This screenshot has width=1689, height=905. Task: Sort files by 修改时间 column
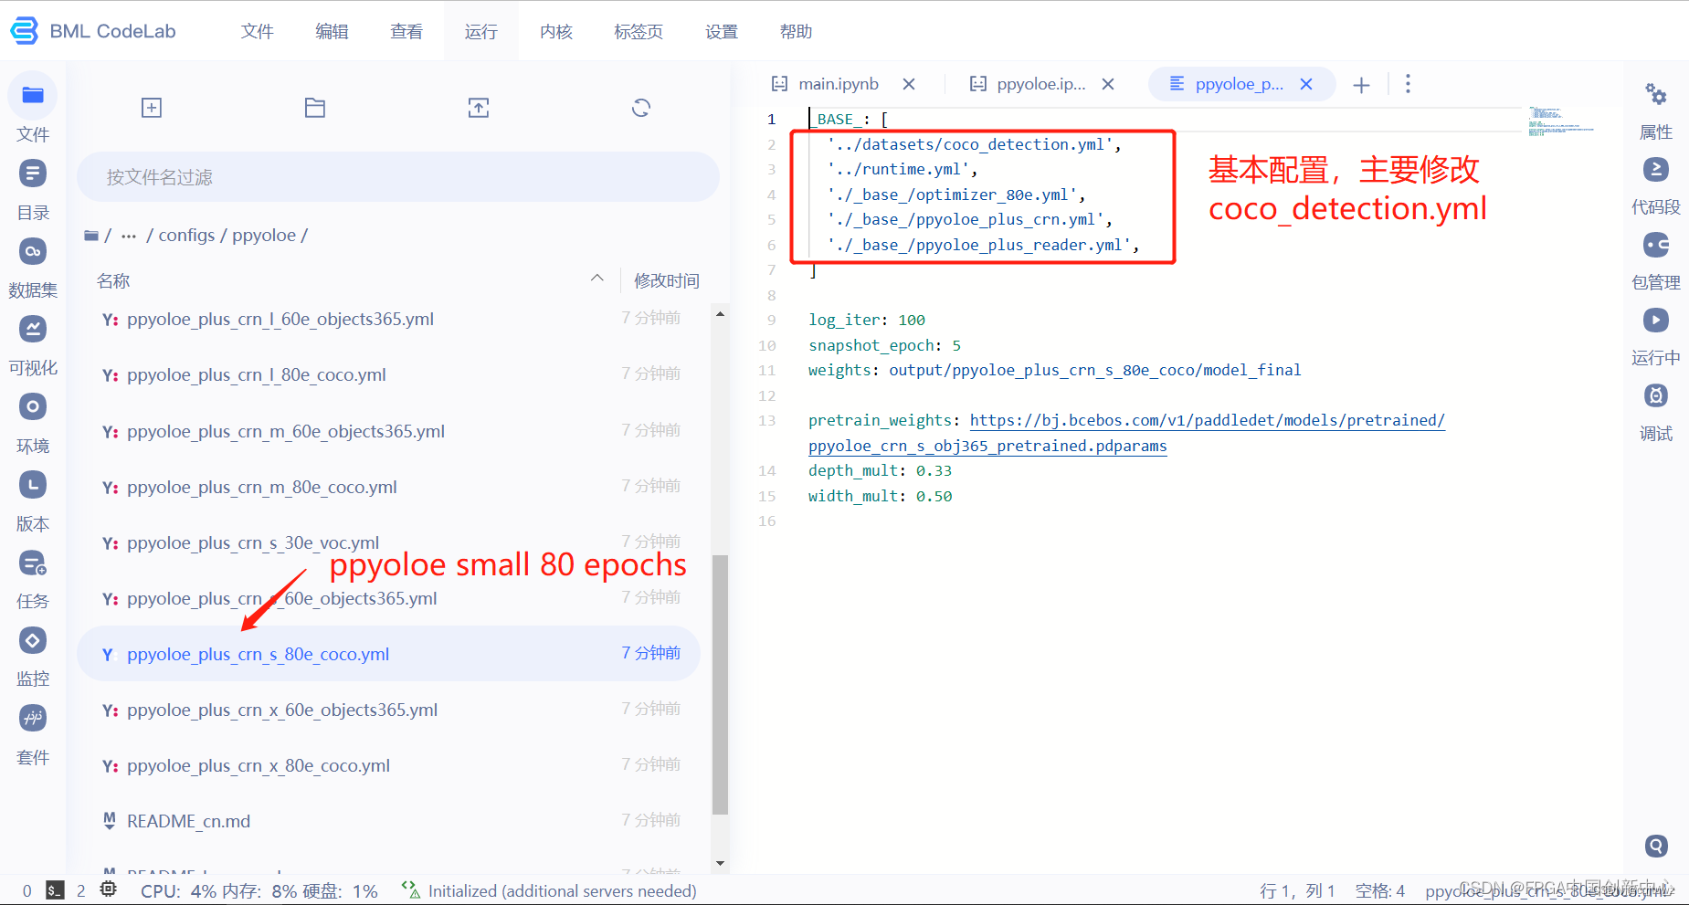[667, 280]
